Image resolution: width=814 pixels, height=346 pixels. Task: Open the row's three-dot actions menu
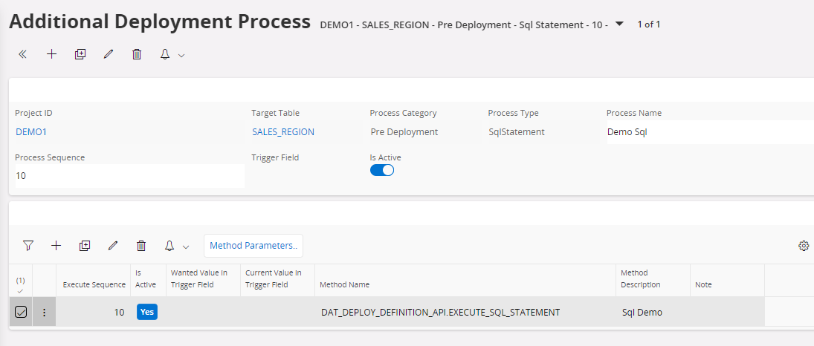pos(44,313)
